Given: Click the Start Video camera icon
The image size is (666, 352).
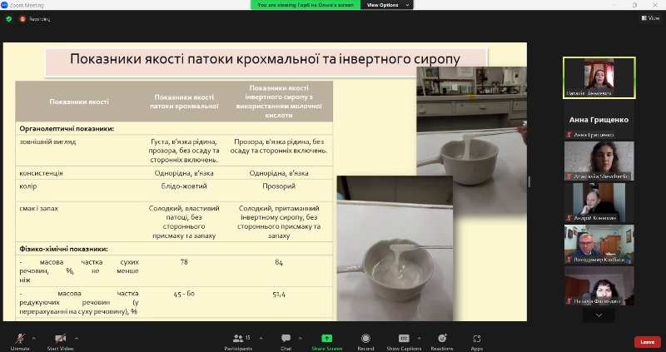Looking at the screenshot, I should coord(60,339).
